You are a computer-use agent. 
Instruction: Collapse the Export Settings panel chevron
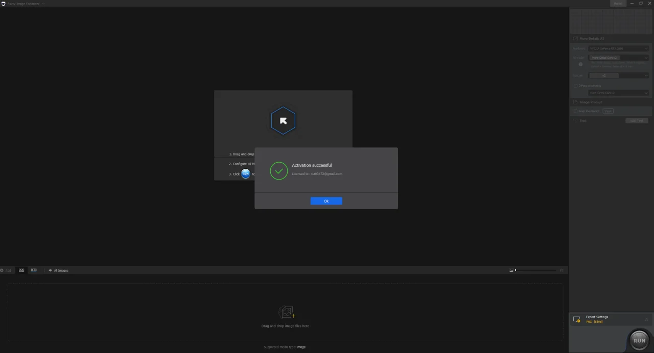click(646, 319)
